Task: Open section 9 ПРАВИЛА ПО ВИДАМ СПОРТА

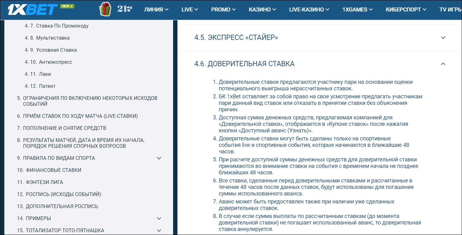Action: coord(56,158)
